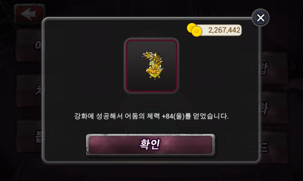Click the red back arrow icon
Viewport: 303px width, 181px height.
pyautogui.click(x=29, y=14)
